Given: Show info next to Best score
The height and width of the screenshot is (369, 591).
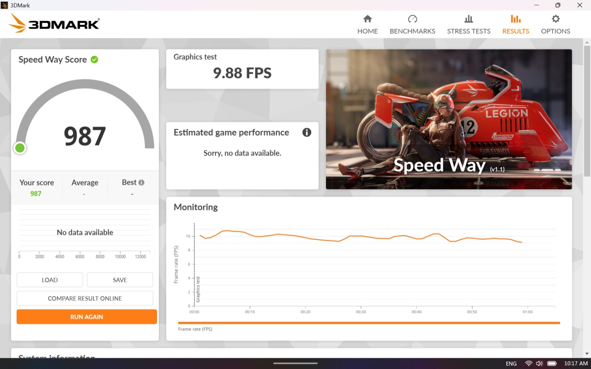Looking at the screenshot, I should (141, 182).
